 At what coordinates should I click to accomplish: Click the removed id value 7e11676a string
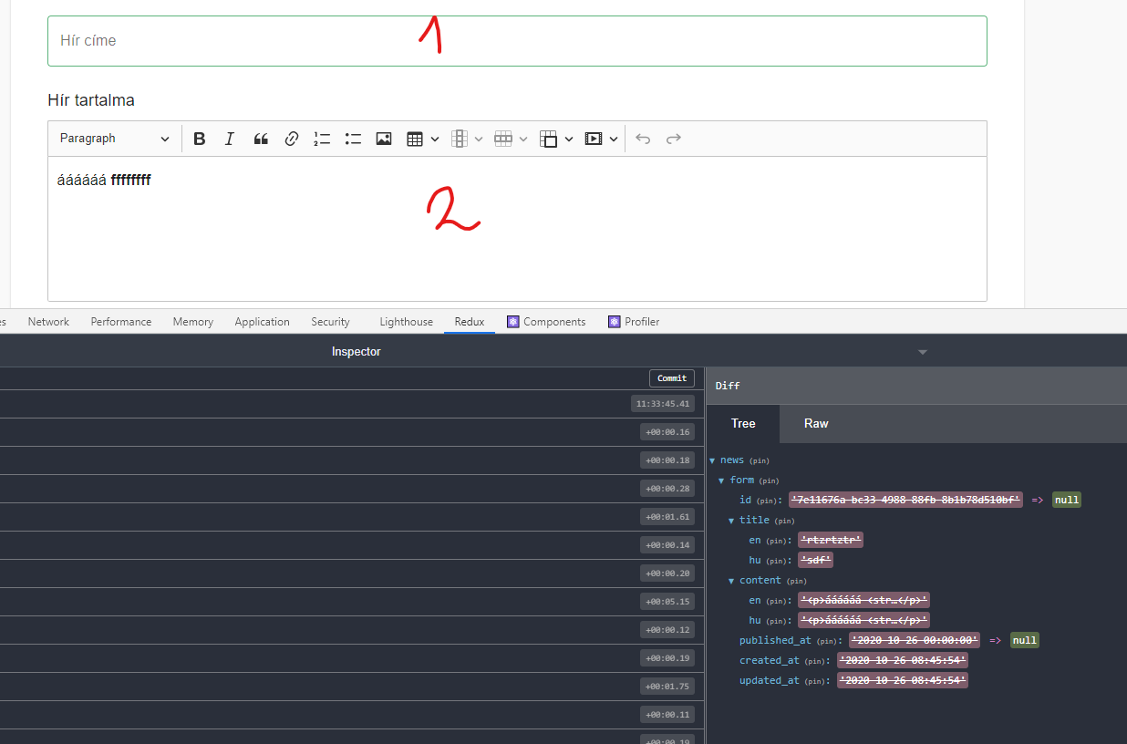coord(905,500)
